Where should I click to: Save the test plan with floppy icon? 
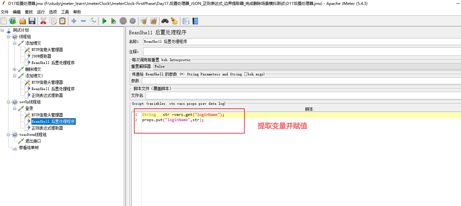pyautogui.click(x=32, y=21)
